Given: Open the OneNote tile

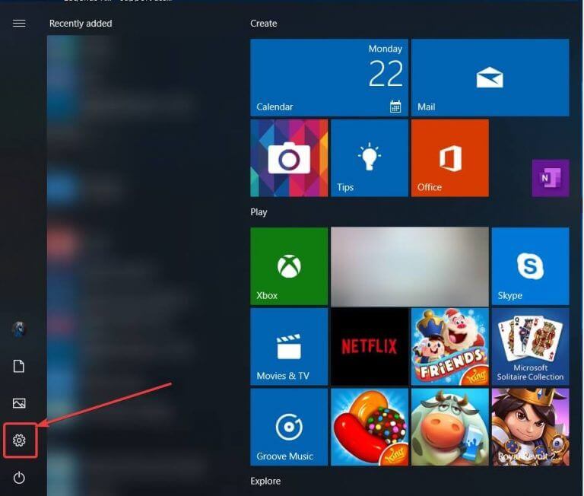Looking at the screenshot, I should pyautogui.click(x=551, y=178).
